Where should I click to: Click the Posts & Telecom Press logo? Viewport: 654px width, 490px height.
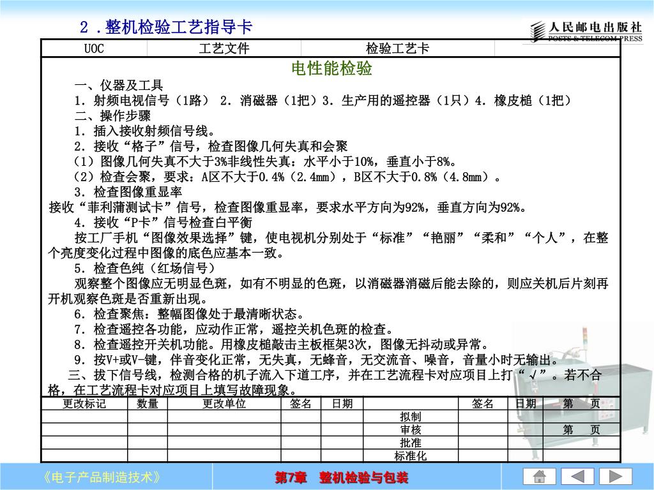(x=586, y=32)
